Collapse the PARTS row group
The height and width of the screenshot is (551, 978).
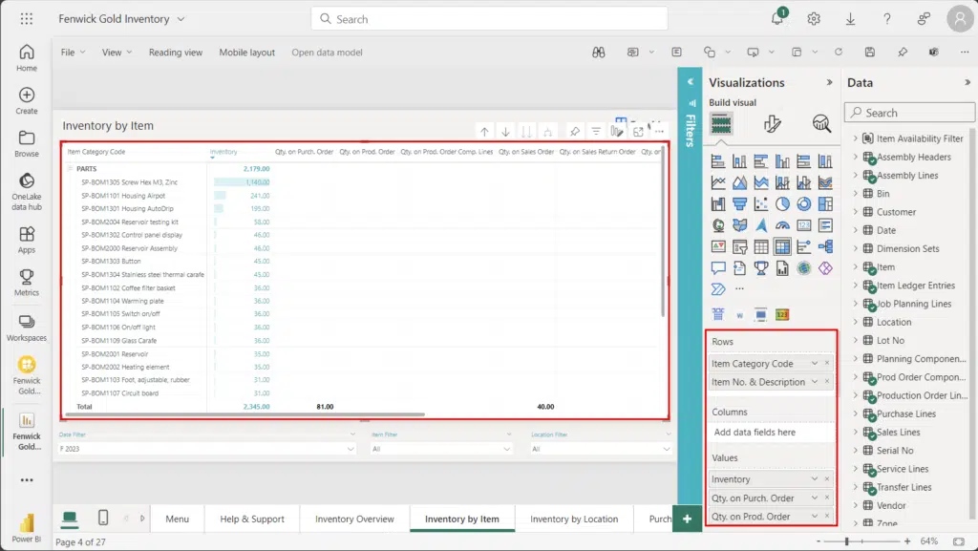coord(70,168)
